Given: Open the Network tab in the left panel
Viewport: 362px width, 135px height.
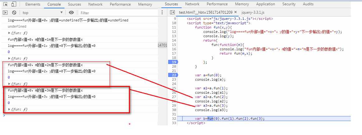Looking at the screenshot, I should coord(95,4).
